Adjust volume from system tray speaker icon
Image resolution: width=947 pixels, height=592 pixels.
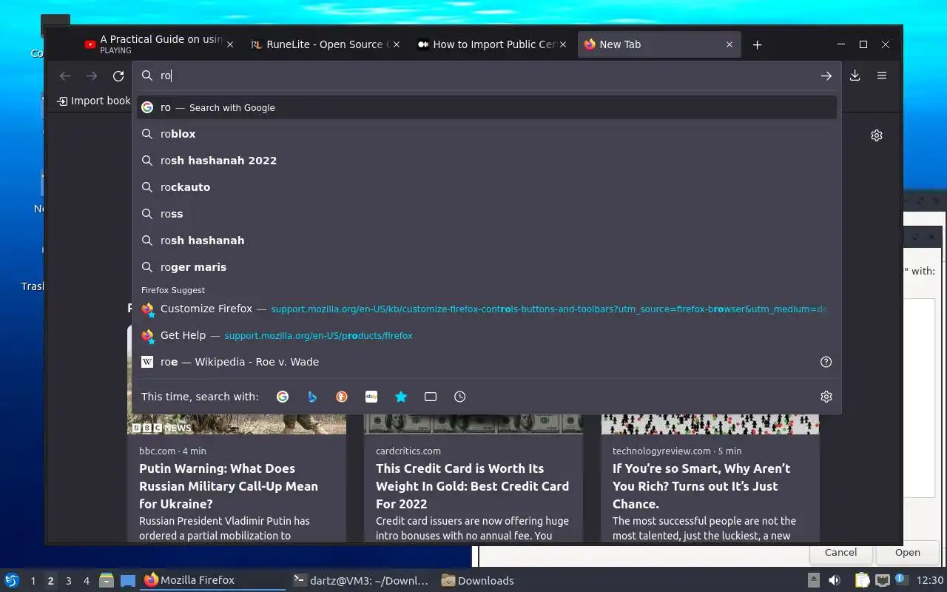[x=834, y=580]
